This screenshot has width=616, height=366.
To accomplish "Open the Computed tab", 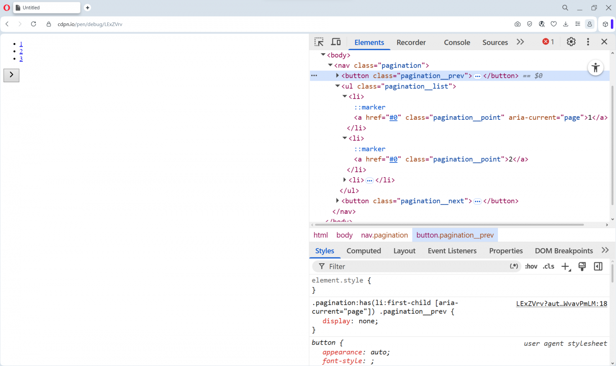I will [364, 251].
